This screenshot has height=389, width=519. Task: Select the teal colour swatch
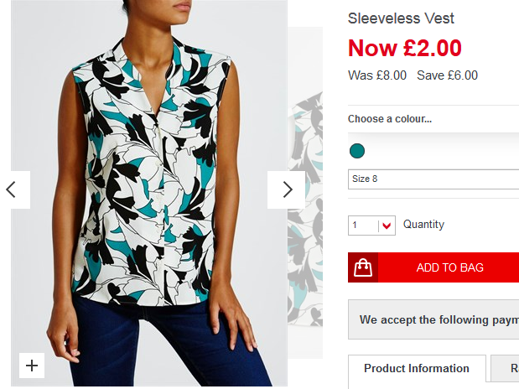coord(357,151)
